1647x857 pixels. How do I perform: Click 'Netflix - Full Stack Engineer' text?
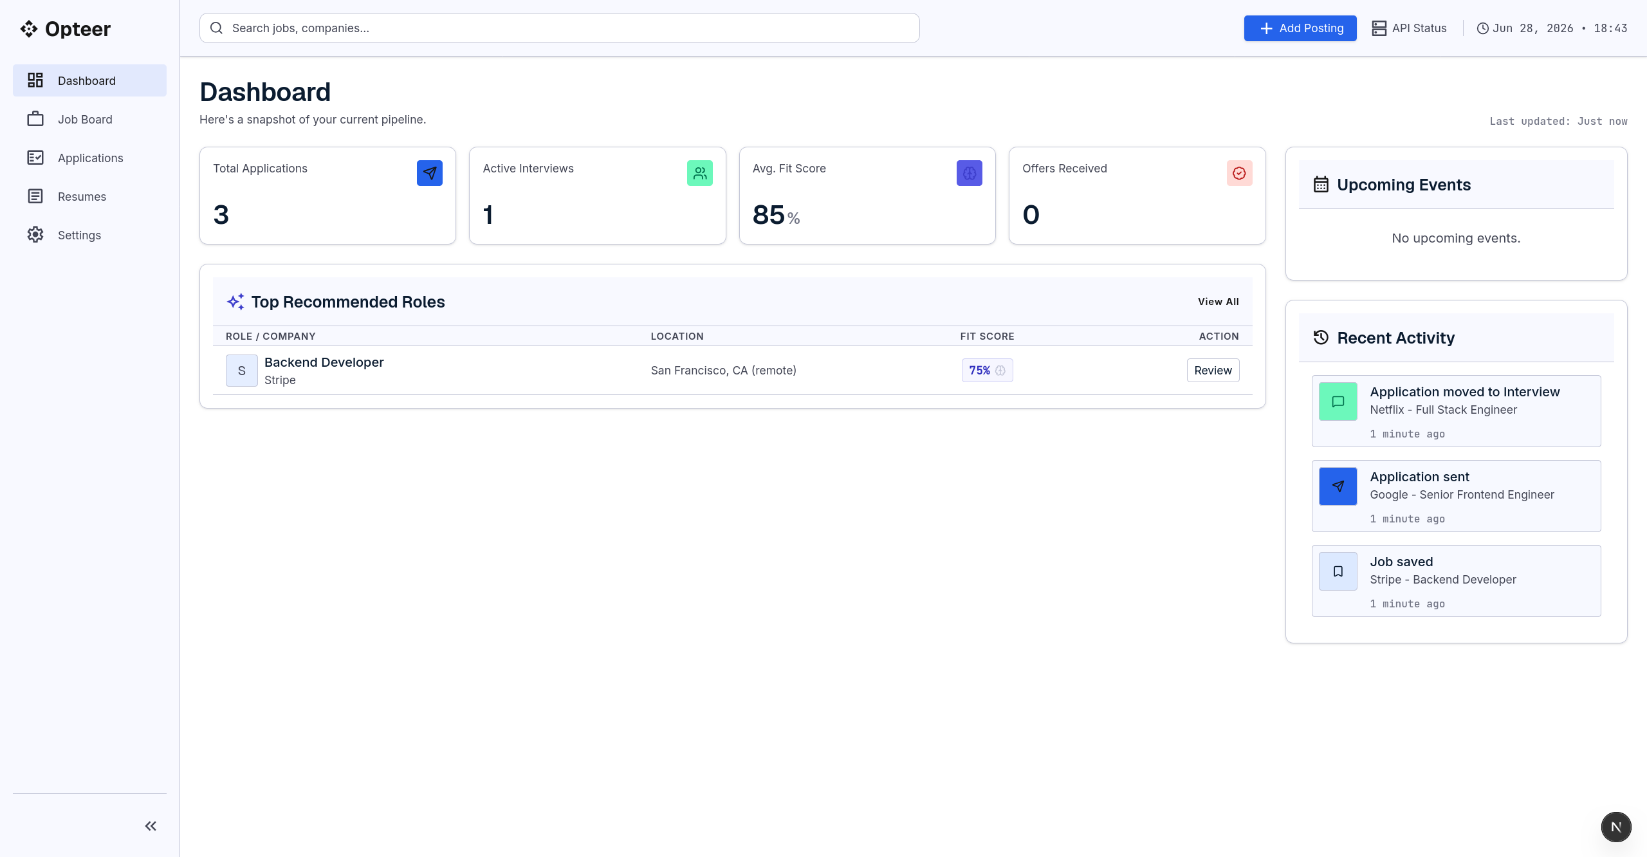coord(1443,410)
